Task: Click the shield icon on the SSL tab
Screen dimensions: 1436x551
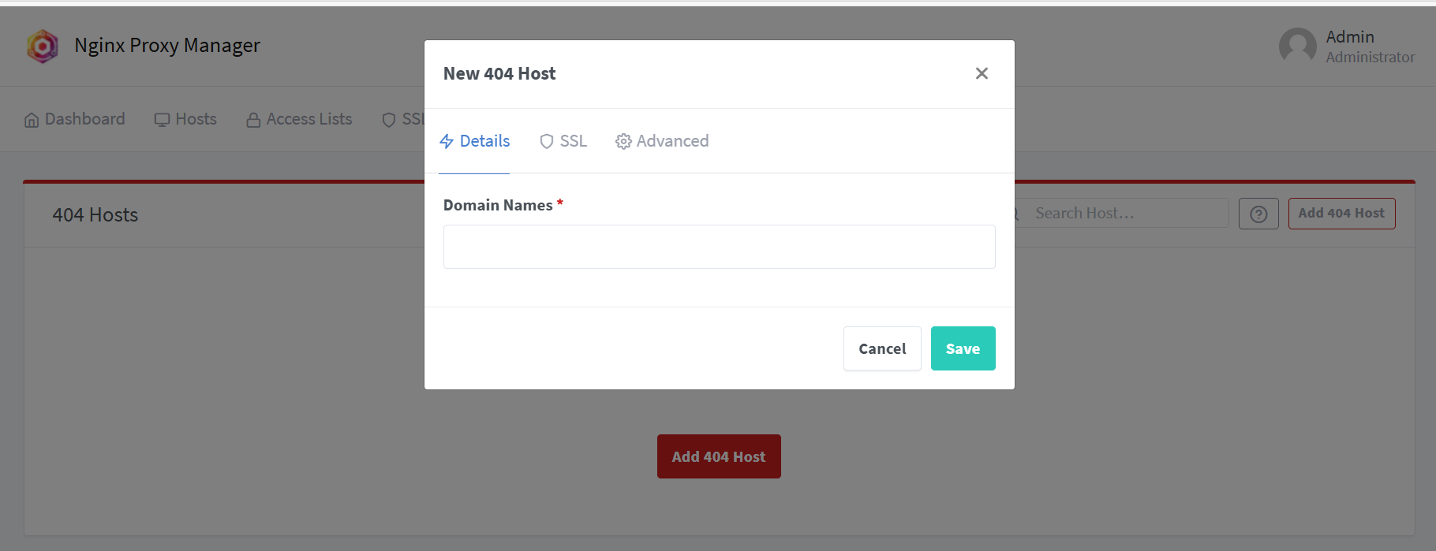Action: click(x=546, y=140)
